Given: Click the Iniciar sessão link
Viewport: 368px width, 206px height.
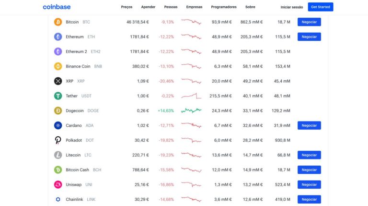Looking at the screenshot, I should pyautogui.click(x=292, y=7).
